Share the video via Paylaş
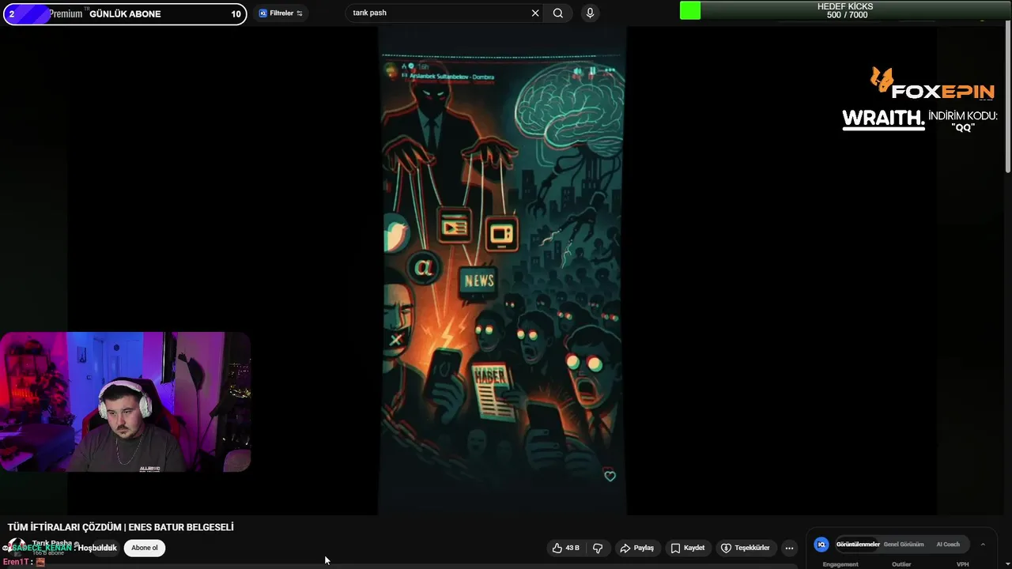Viewport: 1012px width, 569px height. [637, 548]
